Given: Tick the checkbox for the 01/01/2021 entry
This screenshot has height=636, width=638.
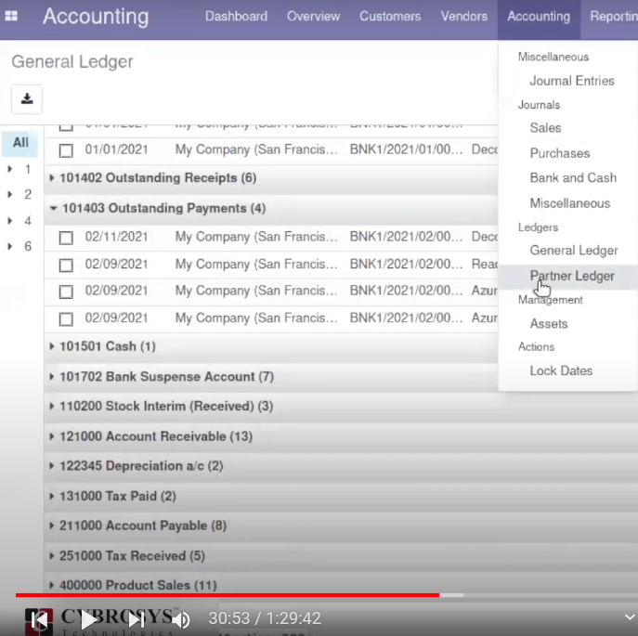Looking at the screenshot, I should pos(66,150).
